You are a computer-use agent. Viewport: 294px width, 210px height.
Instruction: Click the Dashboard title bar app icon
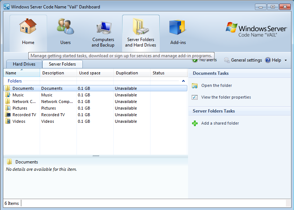pos(7,7)
